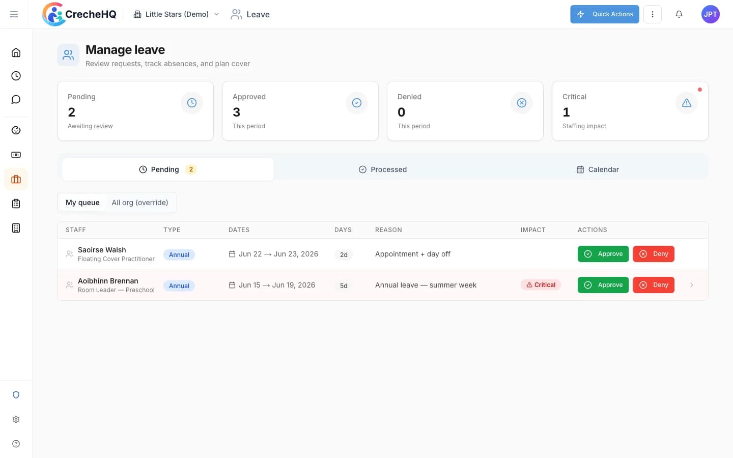Click the 'Jun 15 → Jun 19, 2026' dates
Viewport: 733px width, 458px height.
pos(277,285)
